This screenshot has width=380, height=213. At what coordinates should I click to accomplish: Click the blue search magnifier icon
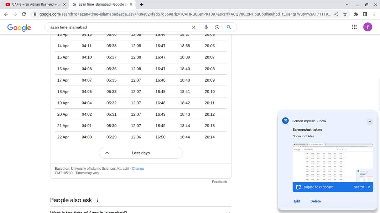pyautogui.click(x=229, y=27)
